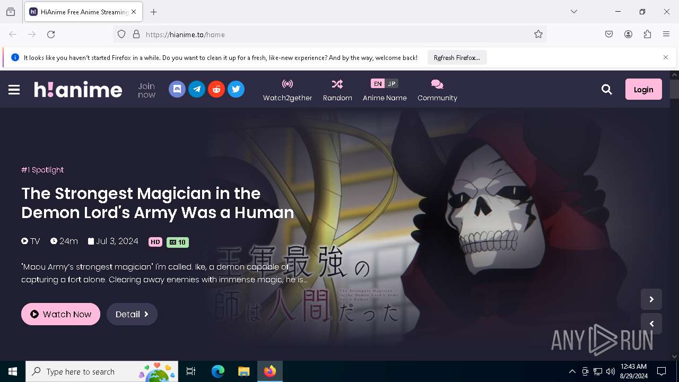Image resolution: width=679 pixels, height=382 pixels.
Task: Show hidden system tray icons
Action: pyautogui.click(x=572, y=371)
